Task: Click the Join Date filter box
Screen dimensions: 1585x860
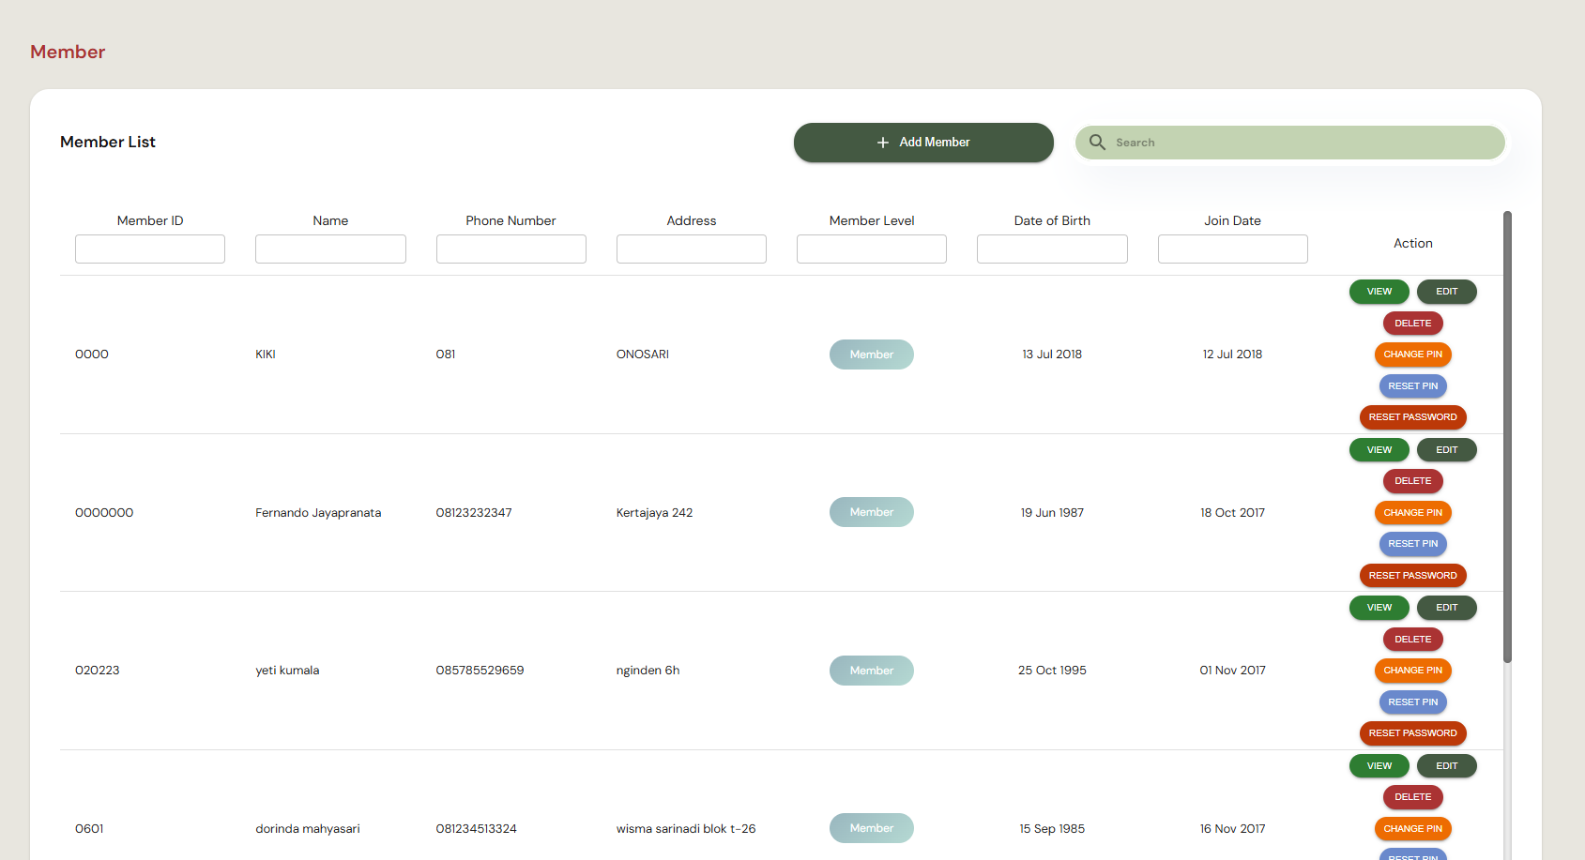Action: coord(1233,249)
